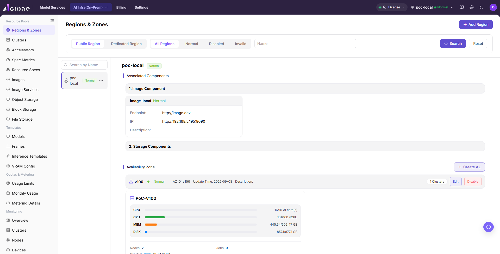
Task: Click the Overview dashboard icon
Action: pyautogui.click(x=8, y=220)
